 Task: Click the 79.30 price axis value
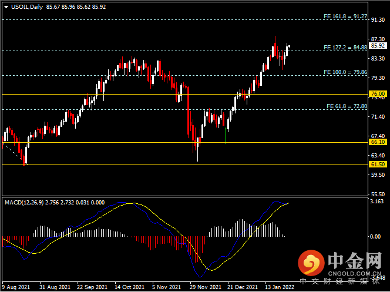378,78
